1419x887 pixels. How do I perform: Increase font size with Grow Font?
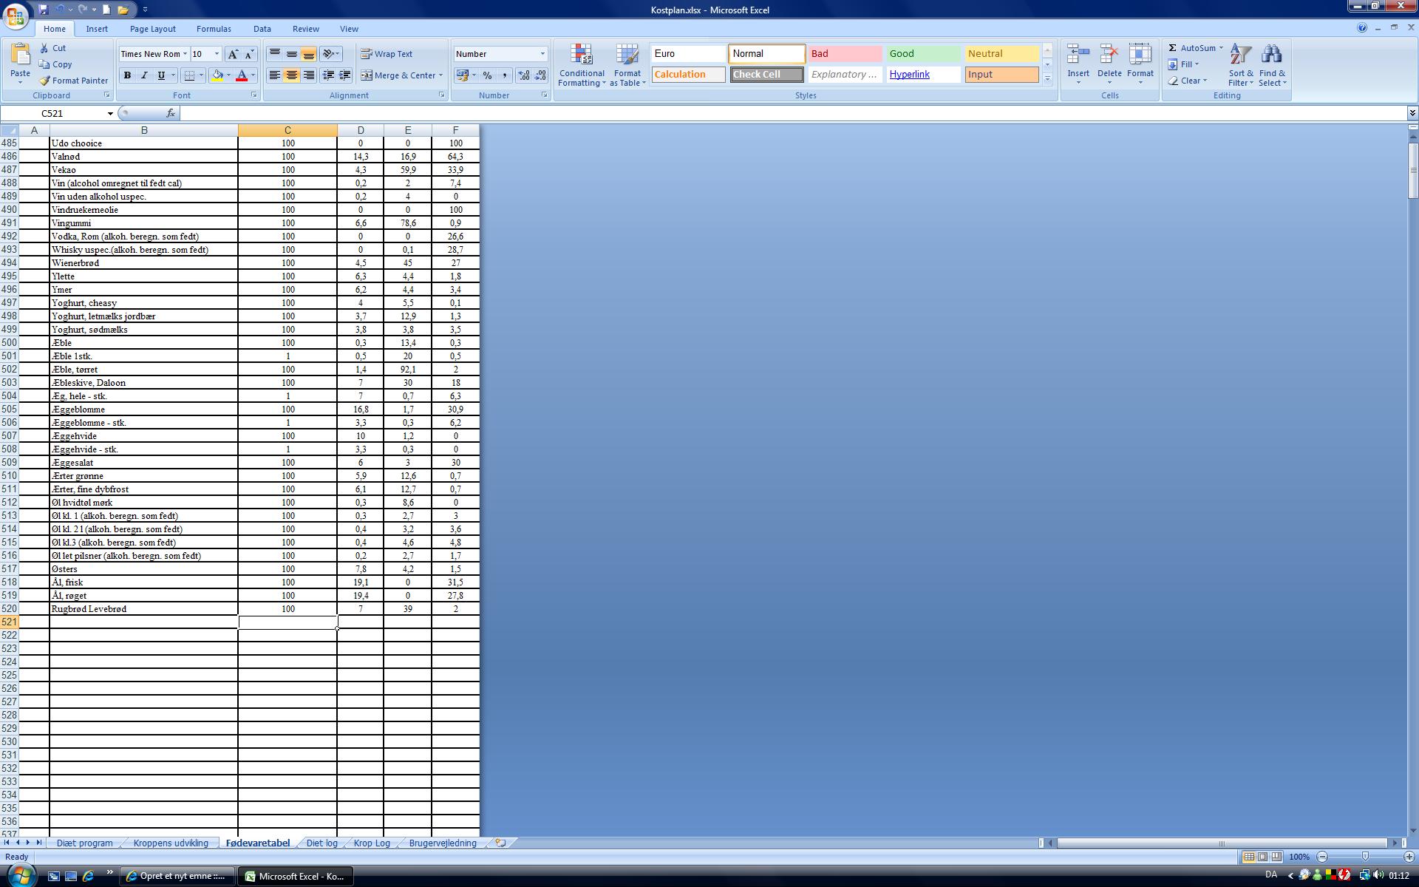tap(233, 54)
